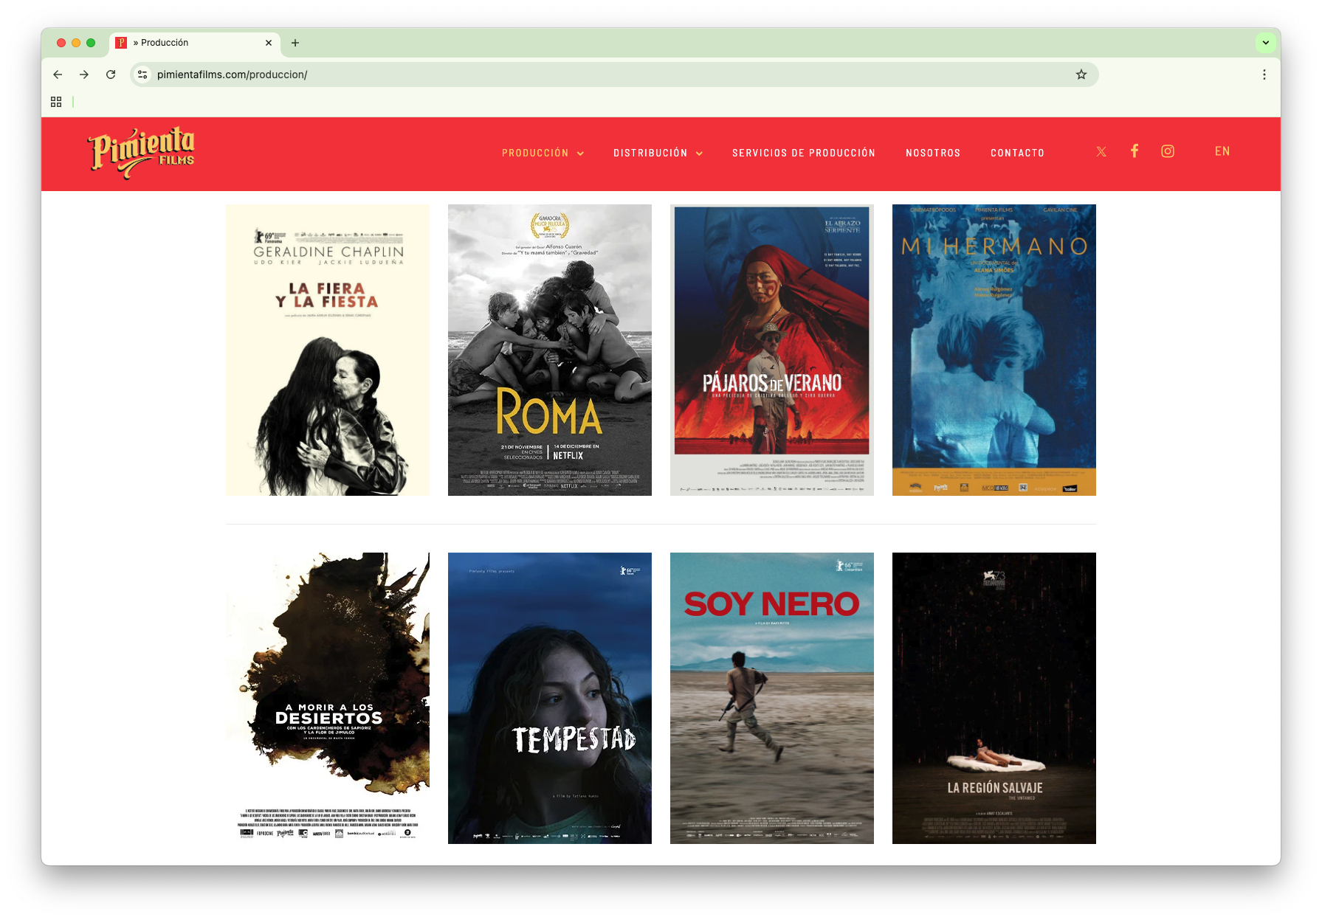The height and width of the screenshot is (920, 1322).
Task: Navigate to Contacto page
Action: point(1017,153)
